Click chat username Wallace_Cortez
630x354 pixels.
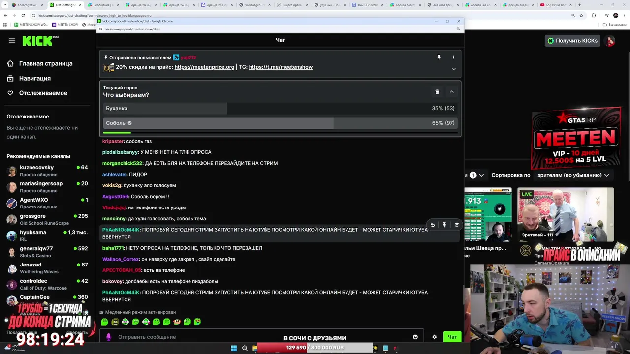coord(121,259)
